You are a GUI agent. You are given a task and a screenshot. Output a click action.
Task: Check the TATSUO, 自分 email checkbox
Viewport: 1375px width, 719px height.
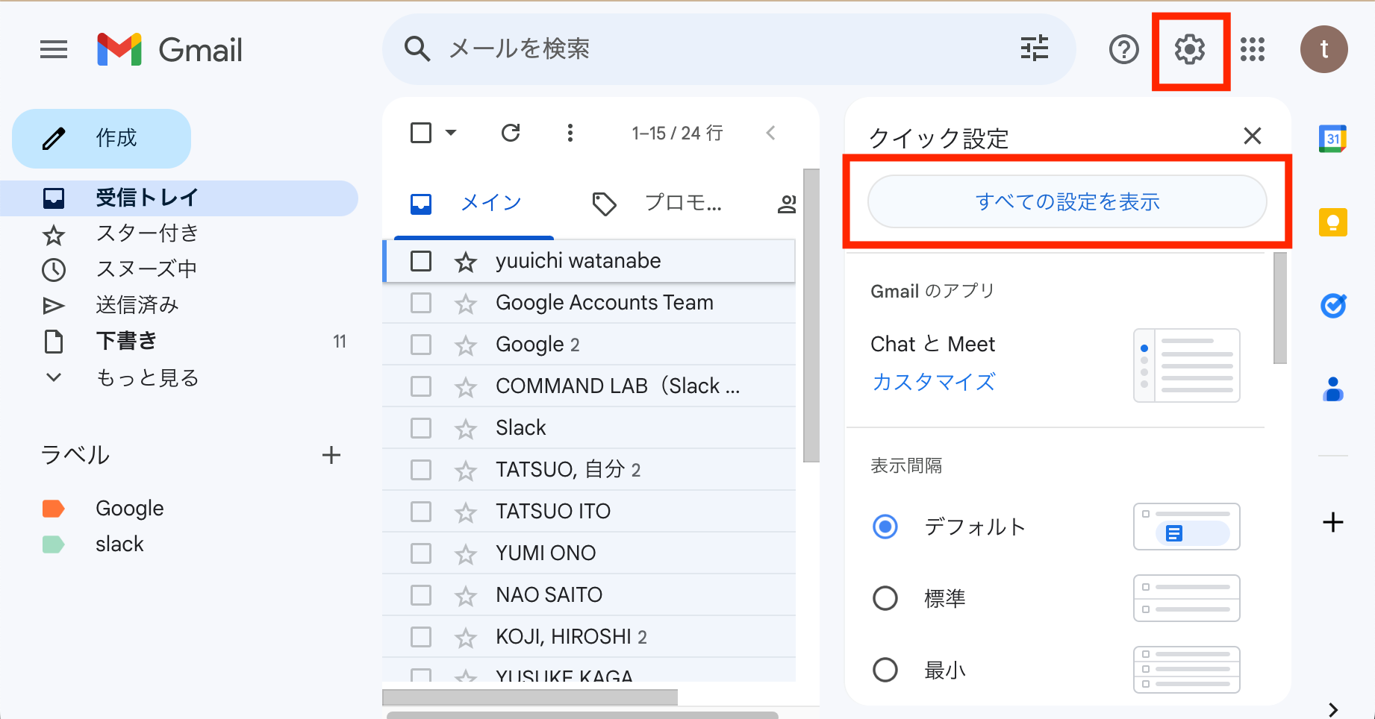click(421, 470)
